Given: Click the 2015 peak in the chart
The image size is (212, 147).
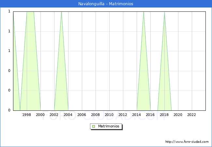Looking at the screenshot, I should tap(144, 13).
